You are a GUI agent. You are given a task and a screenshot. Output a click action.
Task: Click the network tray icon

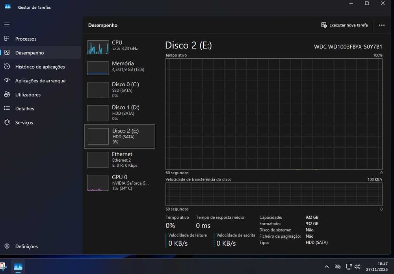[x=349, y=267]
